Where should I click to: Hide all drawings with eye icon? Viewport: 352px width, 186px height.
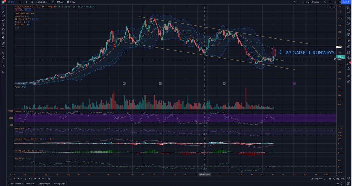click(3, 66)
